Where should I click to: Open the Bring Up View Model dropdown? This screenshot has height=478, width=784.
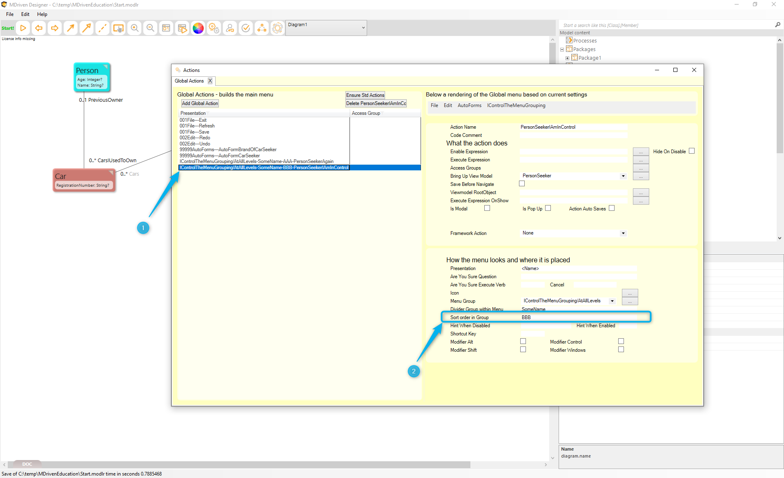(623, 176)
